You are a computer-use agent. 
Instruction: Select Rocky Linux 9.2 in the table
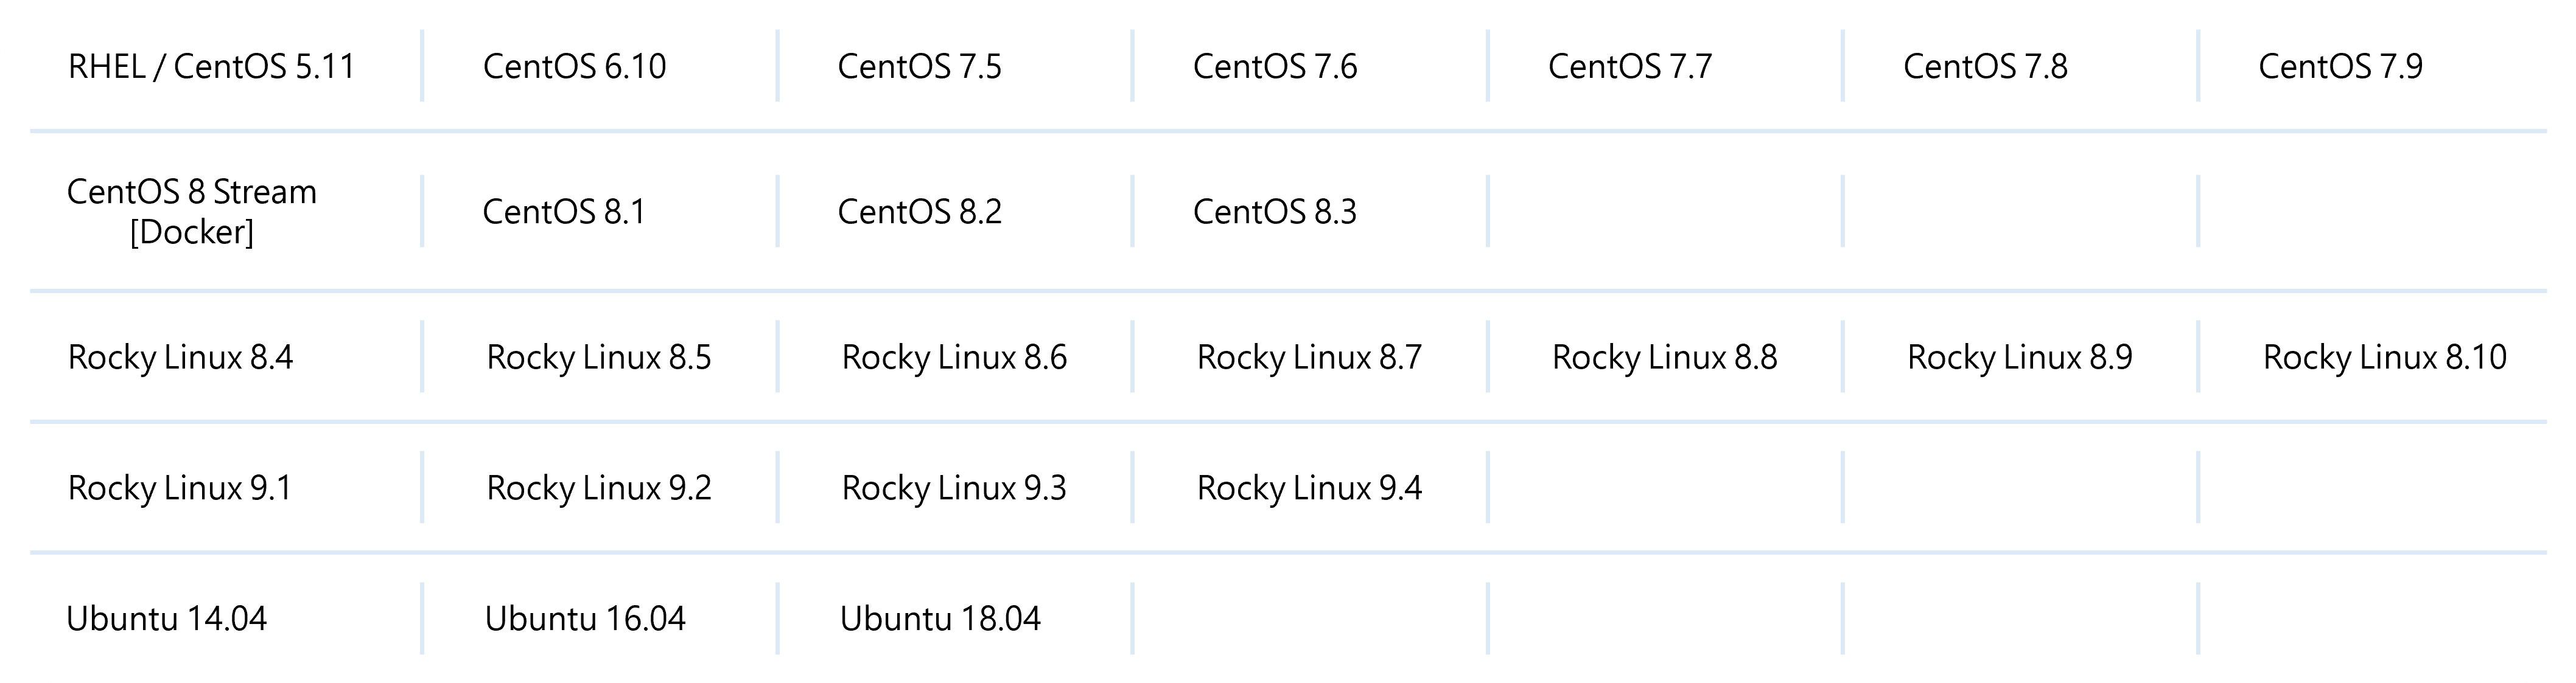[x=599, y=488]
